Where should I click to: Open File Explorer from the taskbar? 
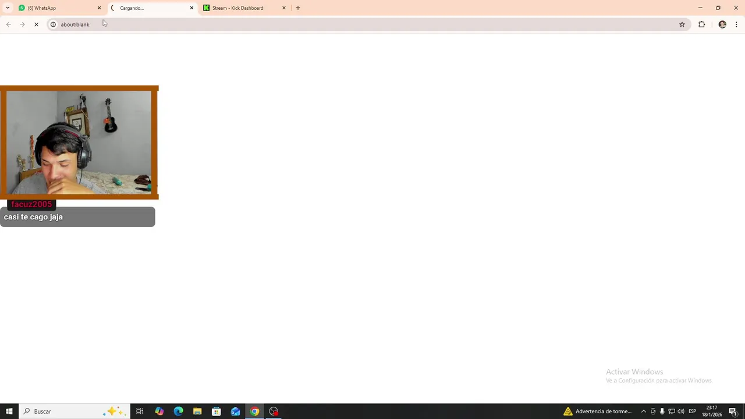click(197, 411)
